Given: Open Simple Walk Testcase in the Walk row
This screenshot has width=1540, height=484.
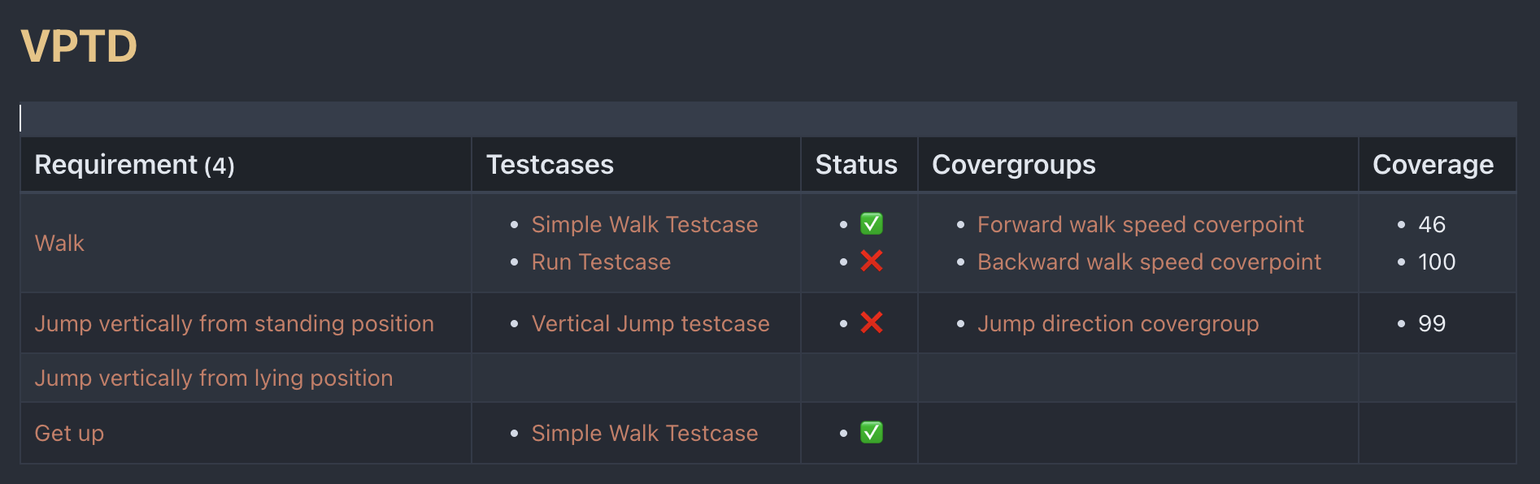Looking at the screenshot, I should click(x=644, y=225).
